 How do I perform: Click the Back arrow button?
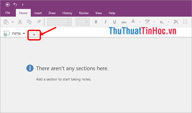pos(8,4)
